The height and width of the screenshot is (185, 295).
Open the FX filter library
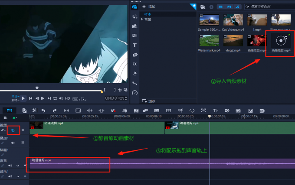point(134,64)
